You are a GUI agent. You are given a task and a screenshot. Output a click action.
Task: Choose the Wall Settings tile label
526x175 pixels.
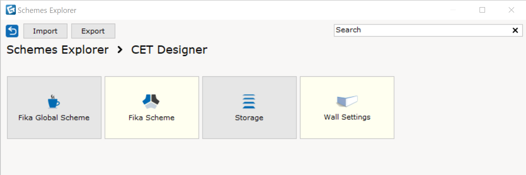[347, 117]
